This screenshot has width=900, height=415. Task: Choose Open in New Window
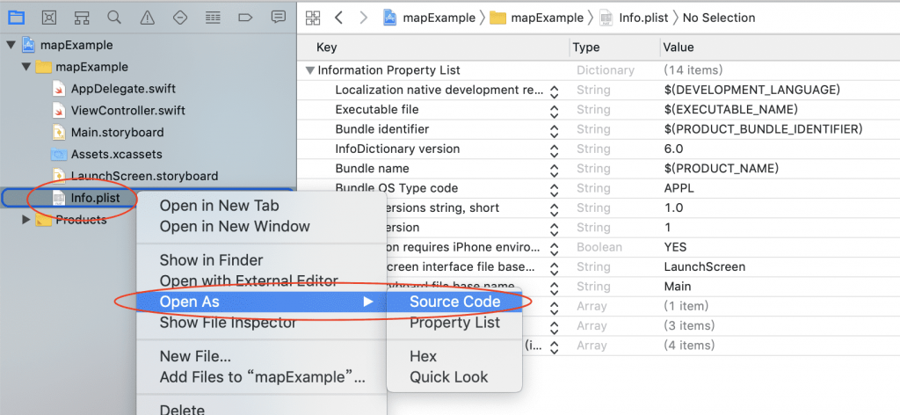coord(235,226)
